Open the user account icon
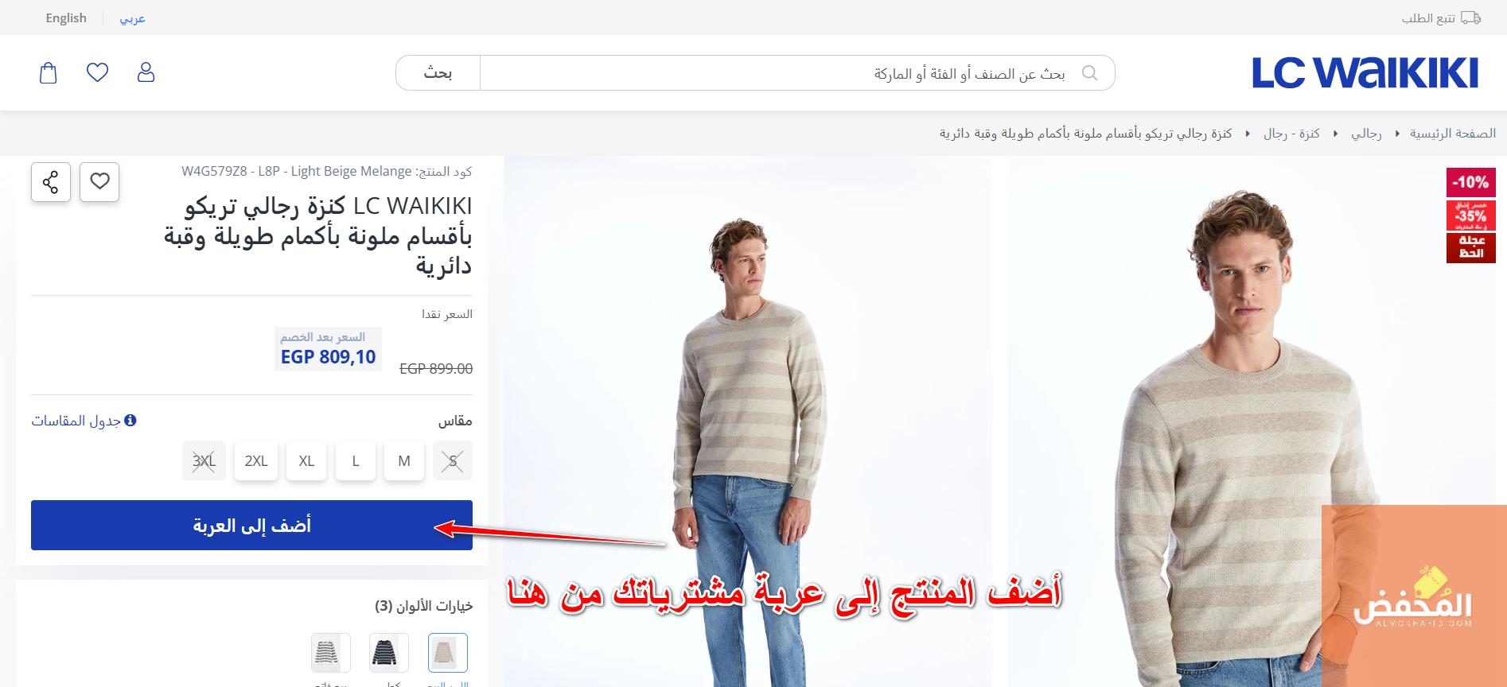1507x687 pixels. click(x=146, y=72)
